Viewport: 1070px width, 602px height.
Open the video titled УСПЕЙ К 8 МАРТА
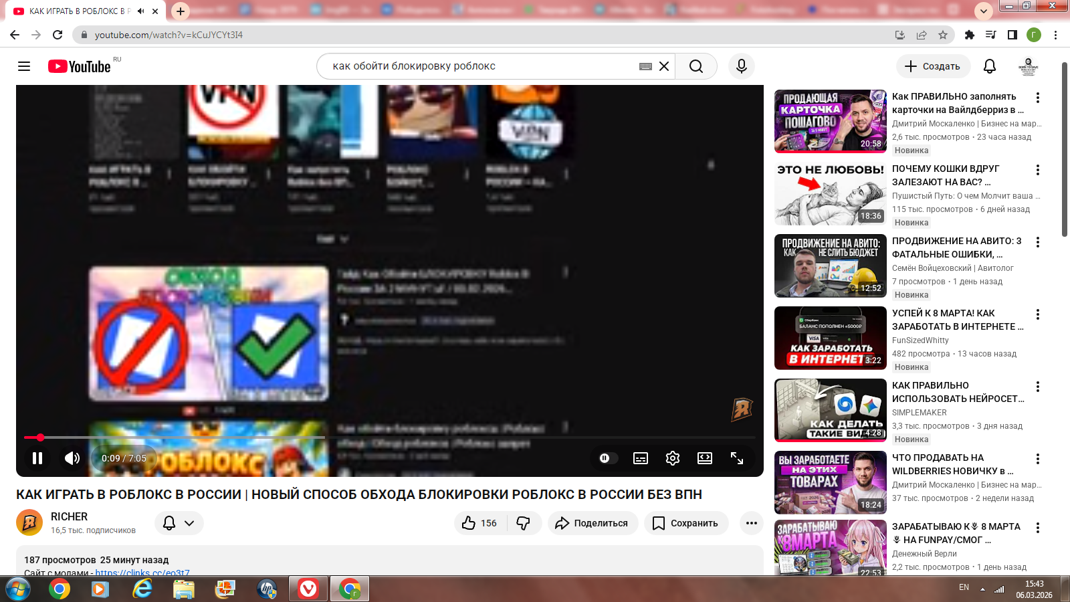(x=958, y=320)
